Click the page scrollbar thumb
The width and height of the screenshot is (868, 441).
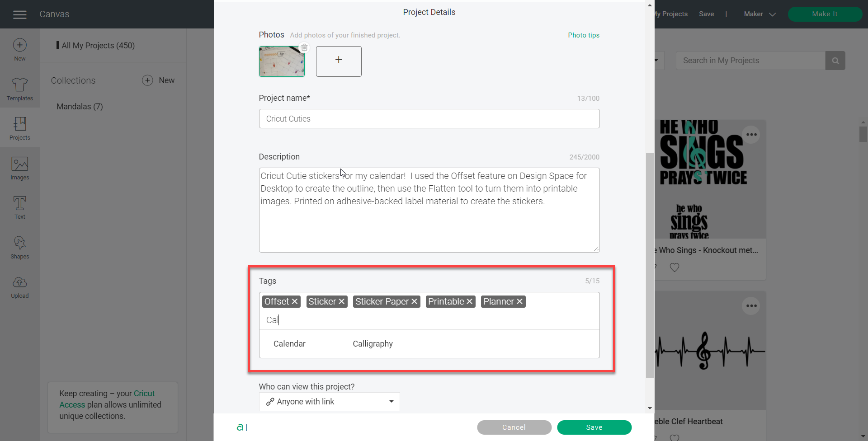click(x=863, y=135)
